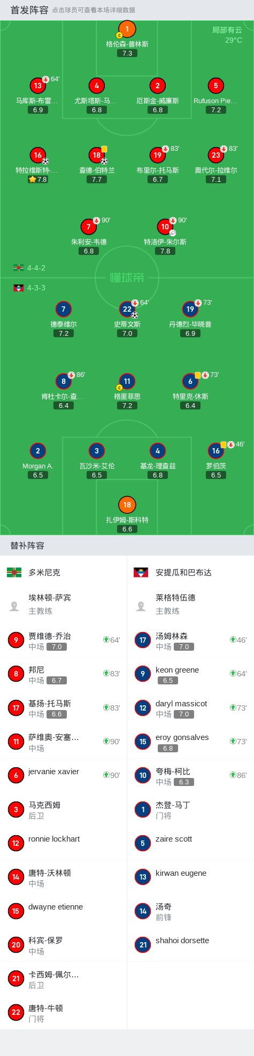Tap player 18 查德-伯特兰 red jersey icon
The width and height of the screenshot is (254, 1056).
(x=97, y=155)
